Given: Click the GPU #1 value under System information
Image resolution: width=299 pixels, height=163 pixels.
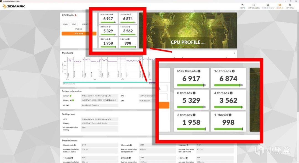Looking at the screenshot, I should click(x=100, y=96).
